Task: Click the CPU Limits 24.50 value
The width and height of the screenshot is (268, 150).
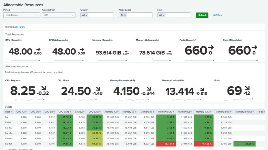Action: [x=76, y=91]
